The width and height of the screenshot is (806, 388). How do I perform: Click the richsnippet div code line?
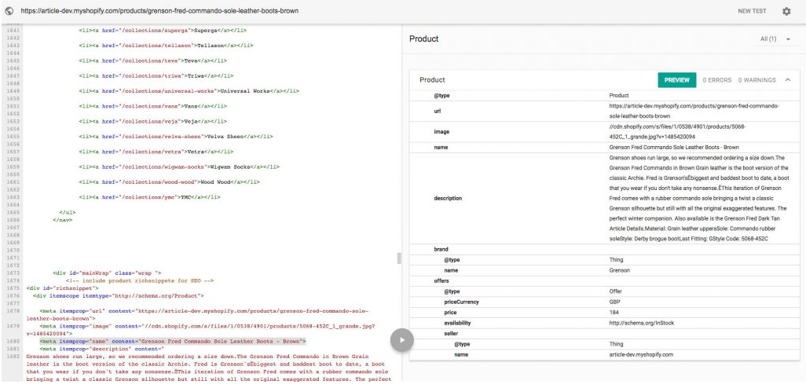tap(62, 288)
